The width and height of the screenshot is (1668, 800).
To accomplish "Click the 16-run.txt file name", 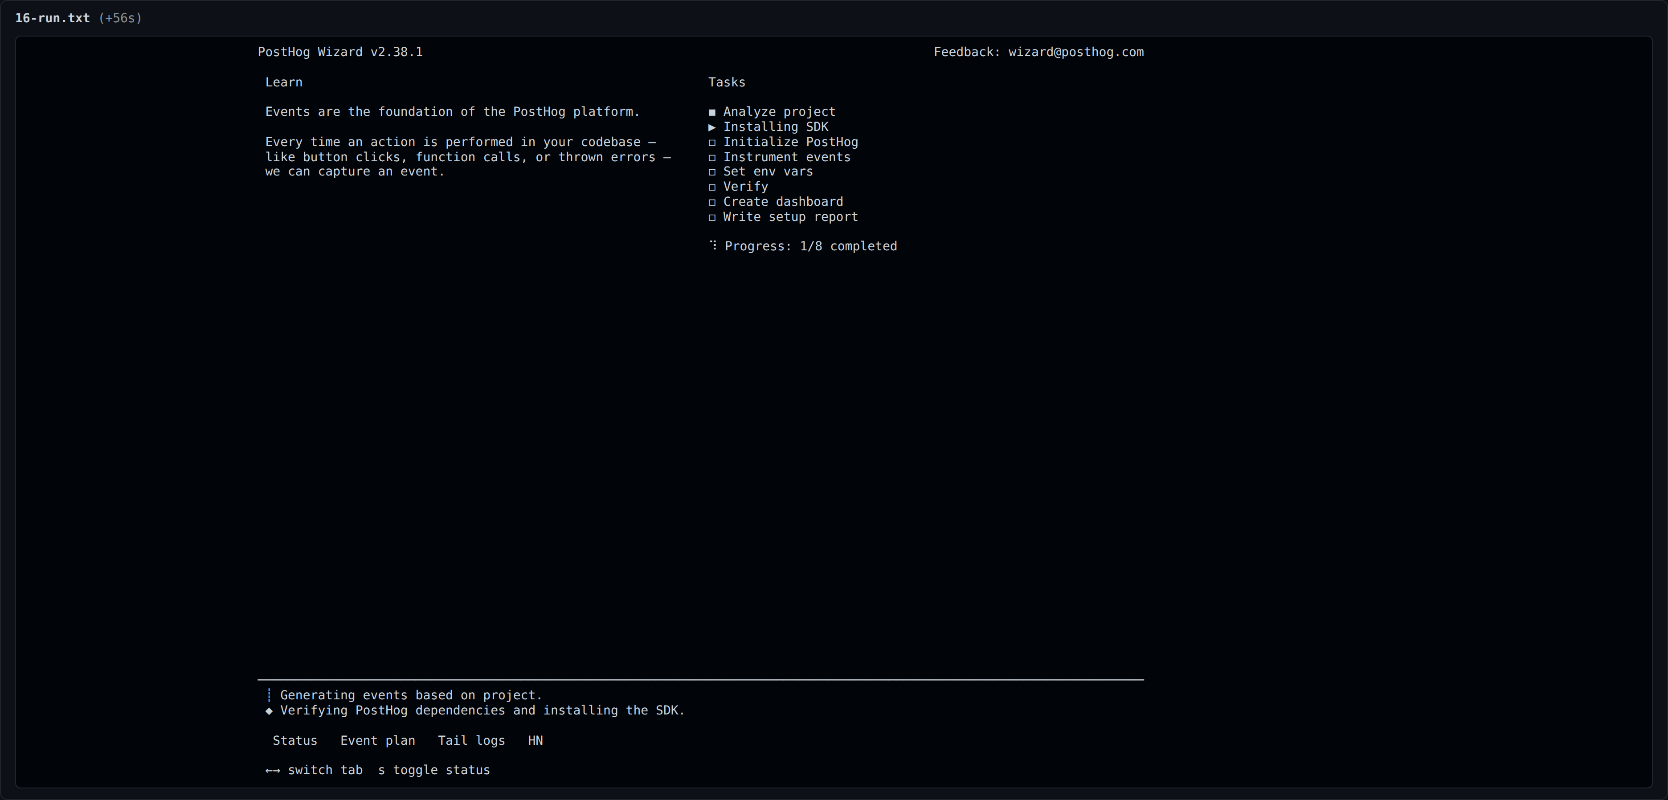I will pyautogui.click(x=53, y=18).
